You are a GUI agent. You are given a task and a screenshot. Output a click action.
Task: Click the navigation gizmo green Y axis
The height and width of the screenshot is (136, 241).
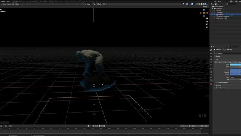coord(204,13)
